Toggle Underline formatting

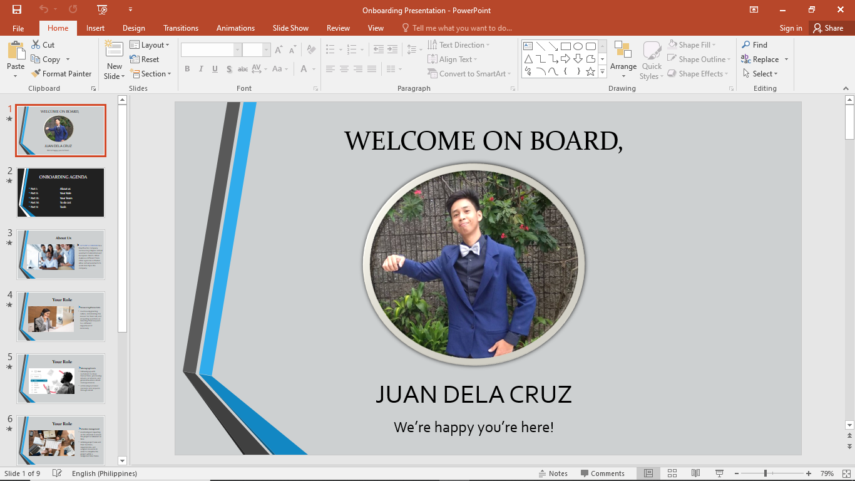tap(215, 69)
